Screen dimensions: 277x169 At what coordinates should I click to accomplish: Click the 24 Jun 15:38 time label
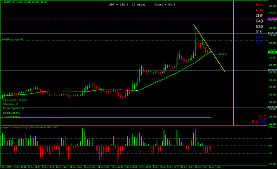click(201, 167)
